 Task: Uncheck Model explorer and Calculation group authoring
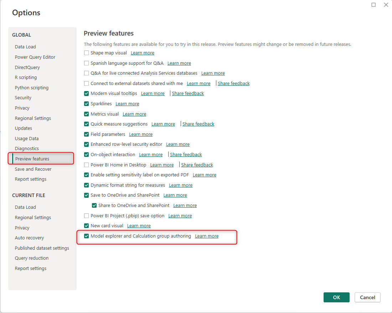(86, 236)
